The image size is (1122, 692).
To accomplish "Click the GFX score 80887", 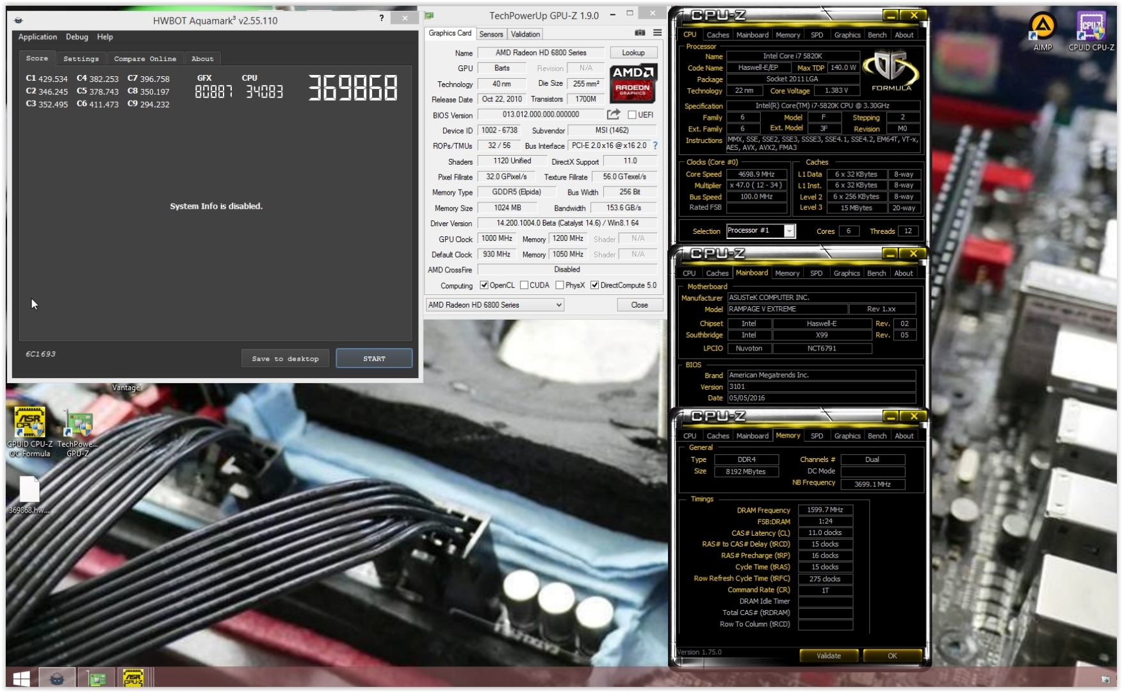I will click(x=213, y=92).
